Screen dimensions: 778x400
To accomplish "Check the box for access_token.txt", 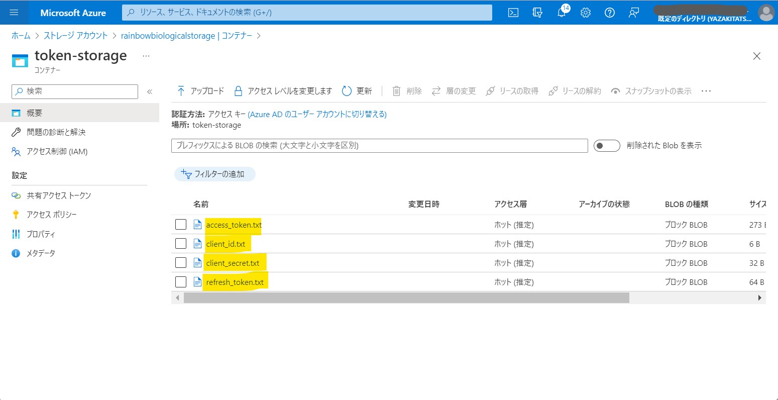I will [x=181, y=225].
